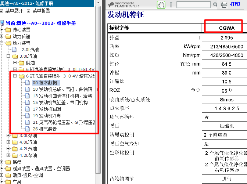This screenshot has height=184, width=247.
Task: Click the Macromedia FlashPaper logo
Action: tap(124, 5)
